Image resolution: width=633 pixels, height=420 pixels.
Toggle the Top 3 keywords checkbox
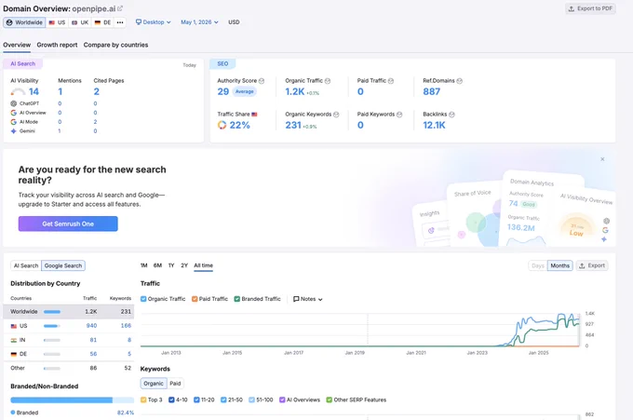pos(143,400)
